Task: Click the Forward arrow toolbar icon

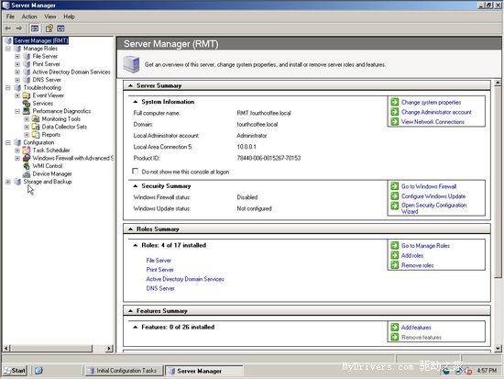Action: coord(19,28)
